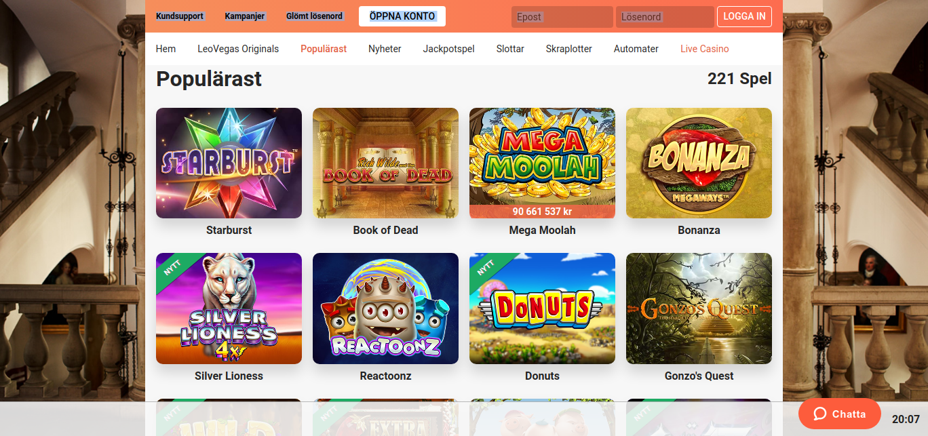This screenshot has width=928, height=436.
Task: Open the Starburst game thumbnail
Action: [x=229, y=163]
